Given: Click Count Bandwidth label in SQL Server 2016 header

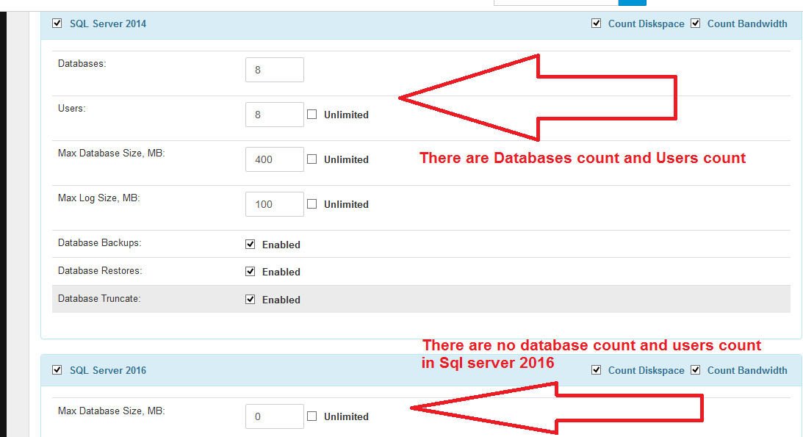Looking at the screenshot, I should [x=747, y=370].
